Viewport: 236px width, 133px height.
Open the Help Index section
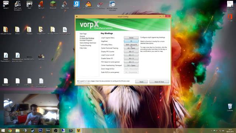click(x=83, y=48)
